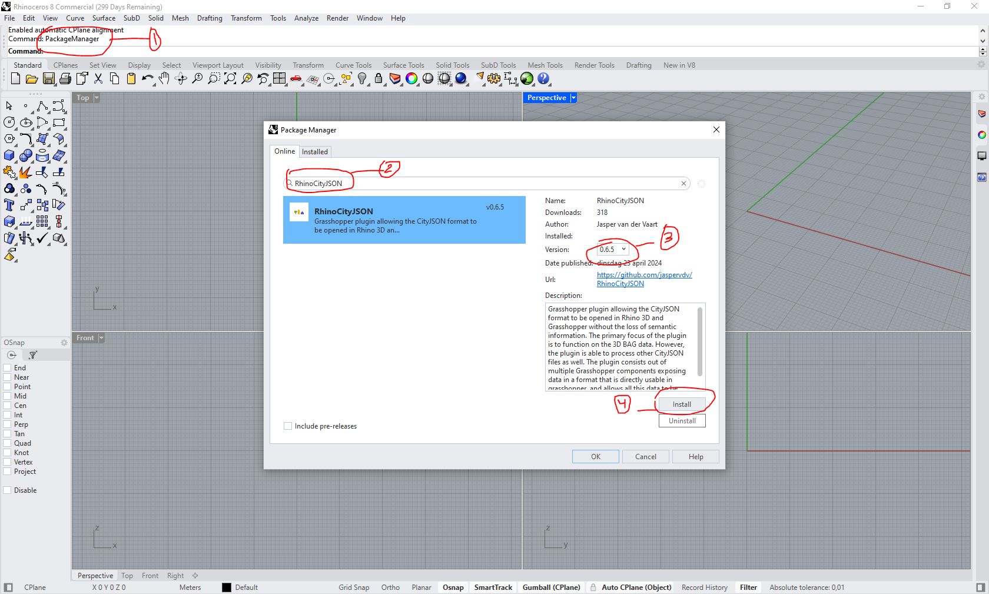The height and width of the screenshot is (594, 989).
Task: Enable the Point osnap checkbox
Action: coord(8,386)
